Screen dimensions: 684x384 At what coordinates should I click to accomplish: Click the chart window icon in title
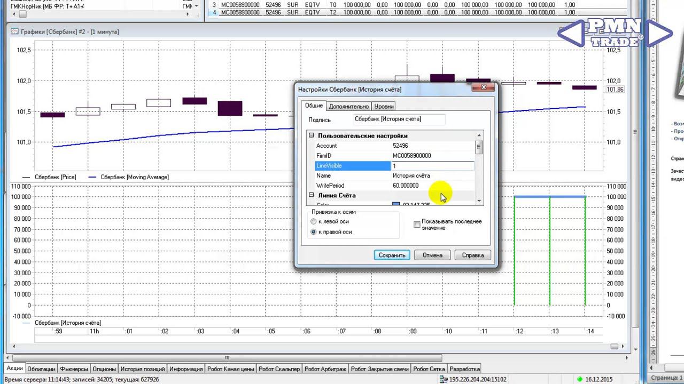(x=14, y=31)
